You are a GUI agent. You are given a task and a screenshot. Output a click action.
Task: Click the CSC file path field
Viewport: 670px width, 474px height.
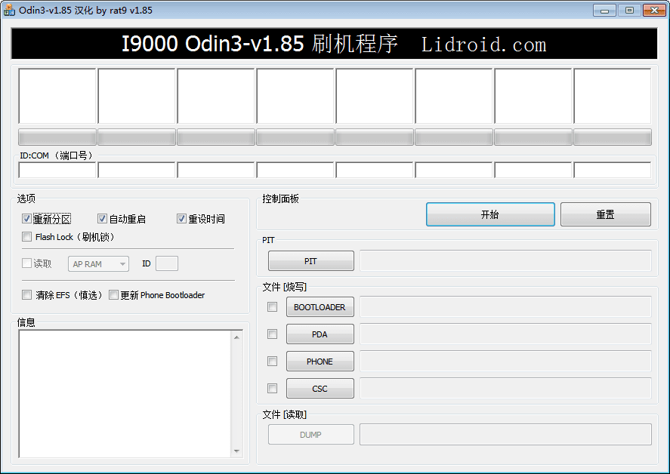(x=505, y=389)
